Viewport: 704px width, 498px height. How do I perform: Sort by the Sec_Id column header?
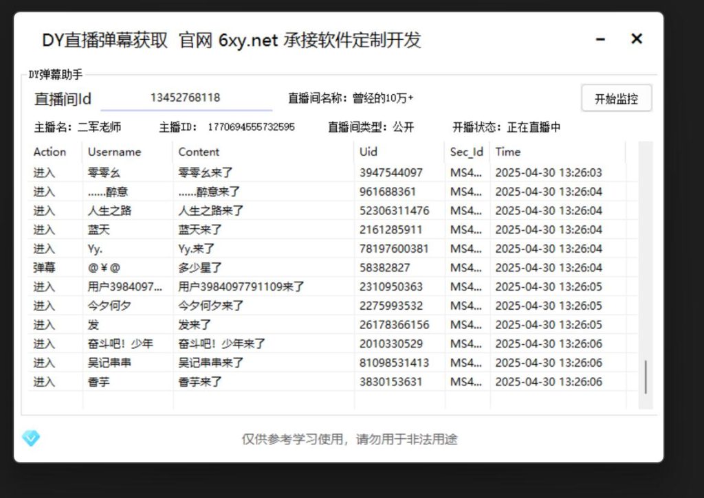(467, 152)
